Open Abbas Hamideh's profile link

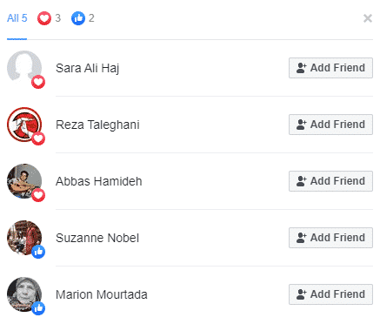(99, 181)
